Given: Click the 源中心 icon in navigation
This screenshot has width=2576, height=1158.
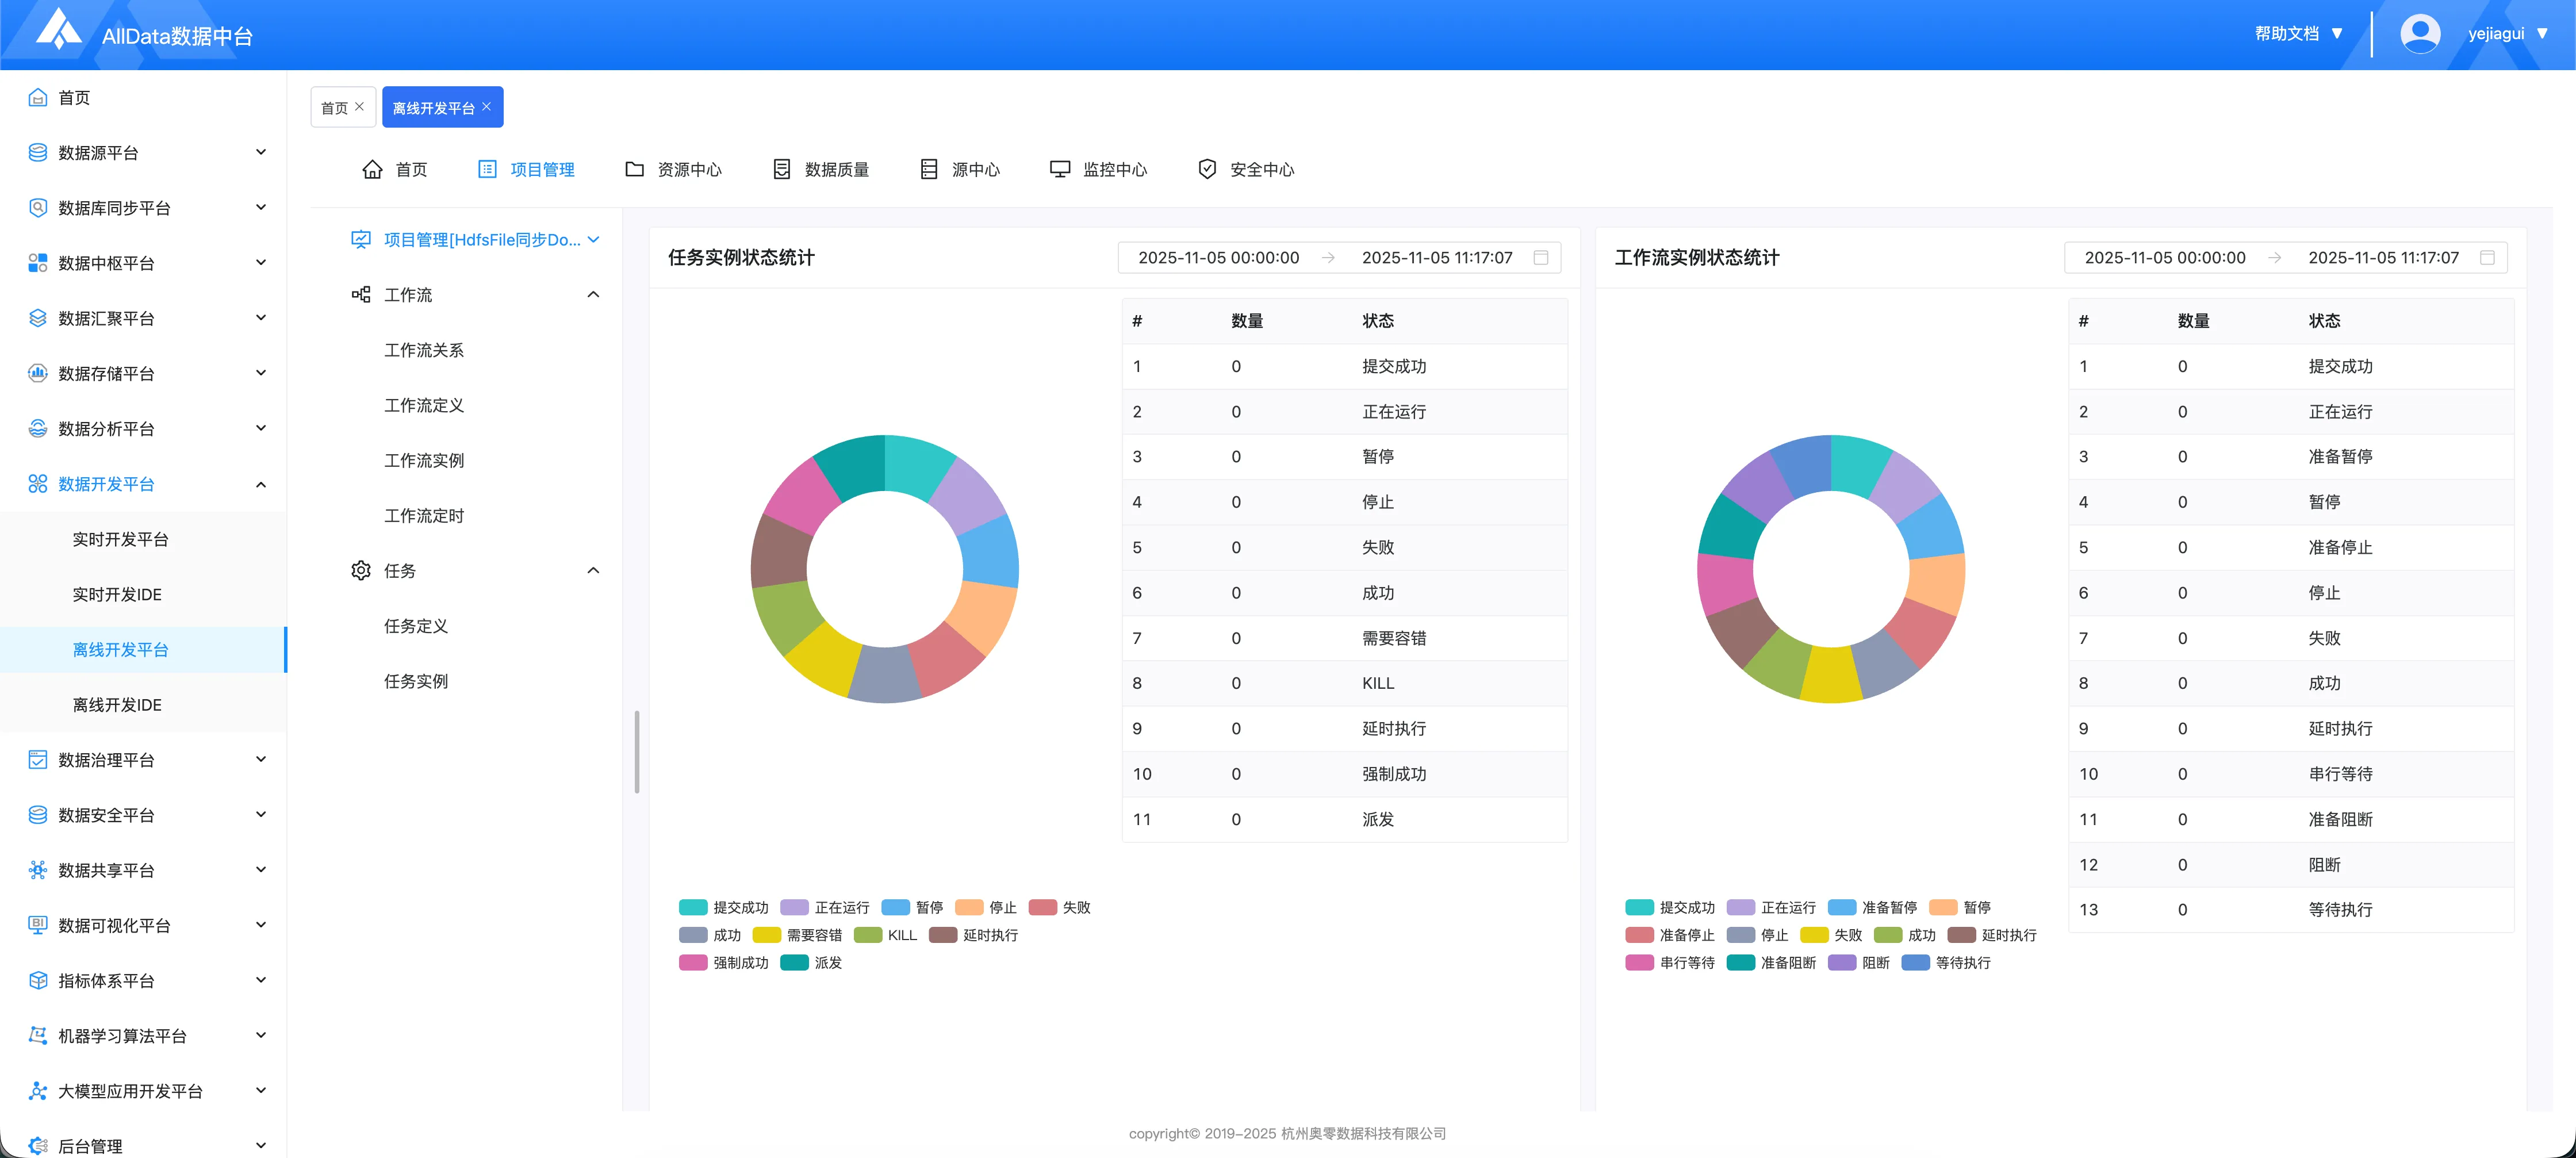Looking at the screenshot, I should point(929,169).
